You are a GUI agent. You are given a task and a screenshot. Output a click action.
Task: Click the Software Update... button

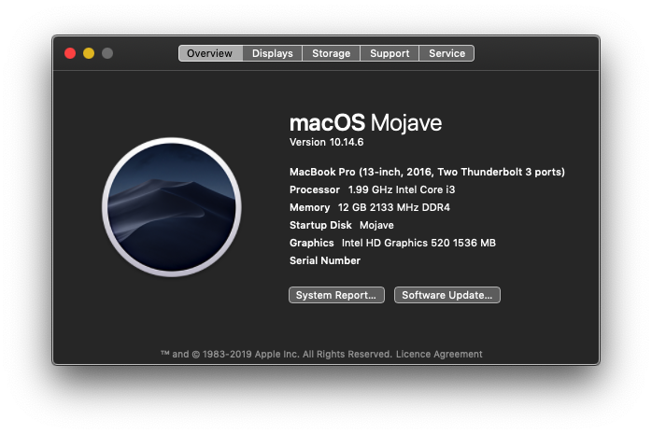point(447,295)
